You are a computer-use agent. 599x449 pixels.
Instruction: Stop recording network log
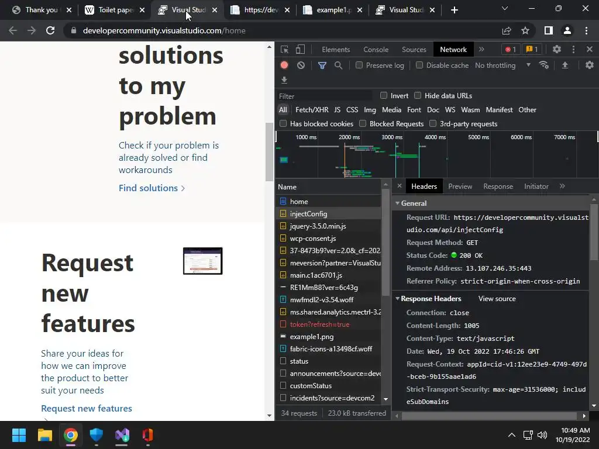284,65
